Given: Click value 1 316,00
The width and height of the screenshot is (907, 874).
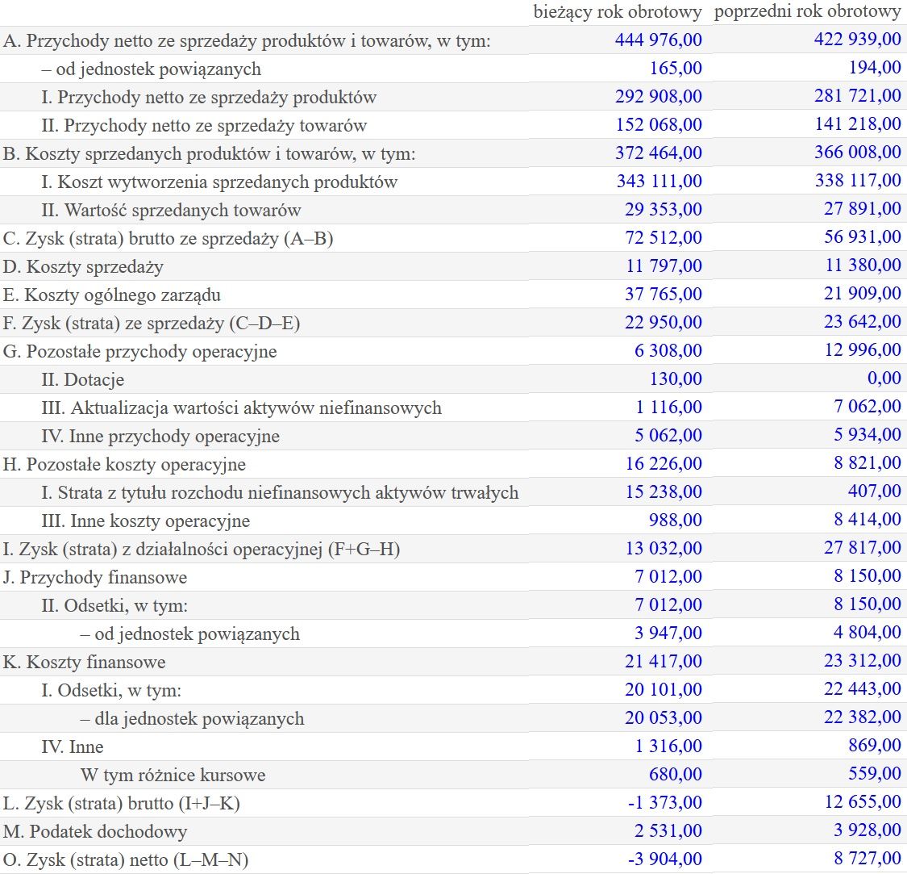Looking at the screenshot, I should click(x=668, y=746).
